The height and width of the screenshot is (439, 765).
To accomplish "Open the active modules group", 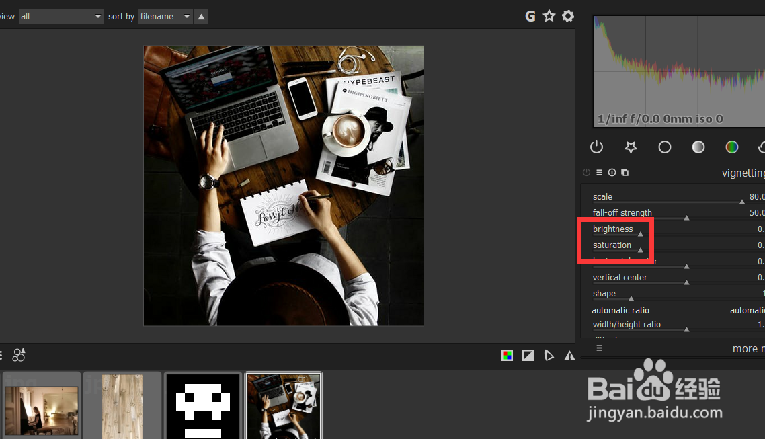I will (x=596, y=147).
